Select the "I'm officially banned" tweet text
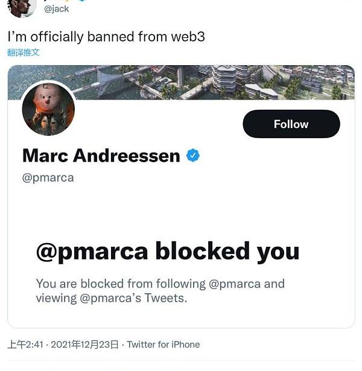 (x=106, y=37)
